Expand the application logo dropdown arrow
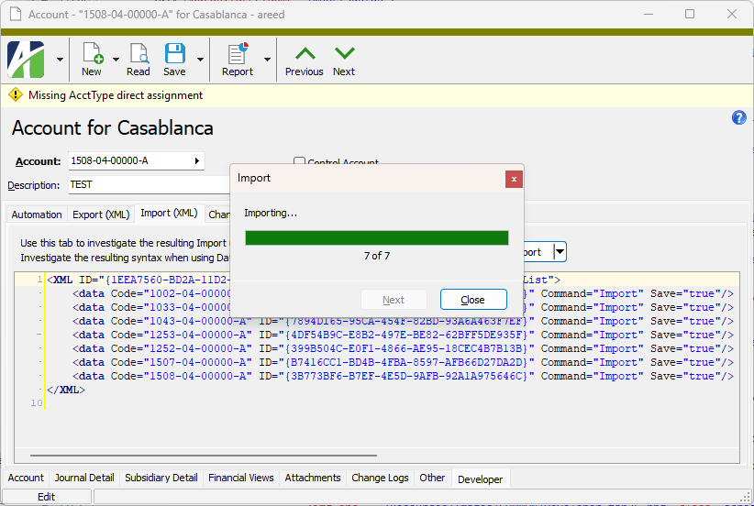This screenshot has height=506, width=754. pos(61,60)
